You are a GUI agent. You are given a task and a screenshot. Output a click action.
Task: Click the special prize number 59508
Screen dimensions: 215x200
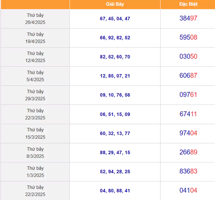pyautogui.click(x=188, y=37)
